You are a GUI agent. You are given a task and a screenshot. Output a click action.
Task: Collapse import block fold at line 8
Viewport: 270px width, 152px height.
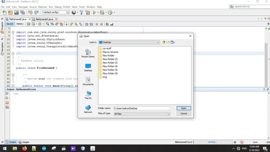pos(13,32)
